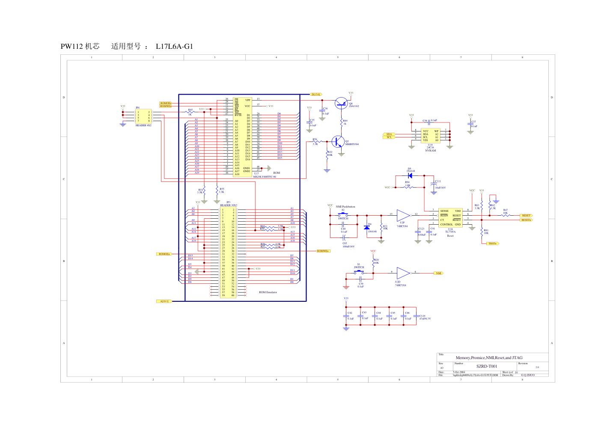The image size is (601, 425).
Task: Click the R47 10K resistor symbol
Action: pyautogui.click(x=506, y=215)
